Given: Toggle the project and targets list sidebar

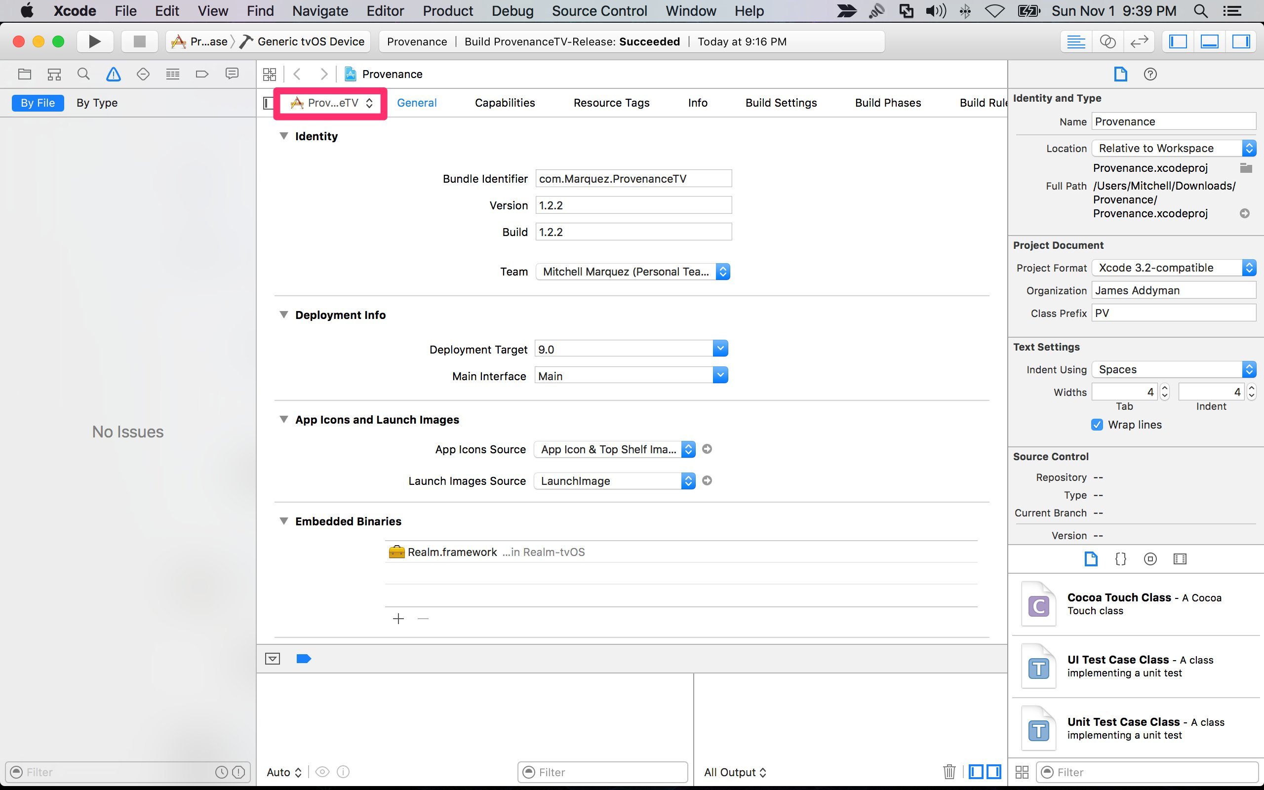Looking at the screenshot, I should pyautogui.click(x=268, y=103).
